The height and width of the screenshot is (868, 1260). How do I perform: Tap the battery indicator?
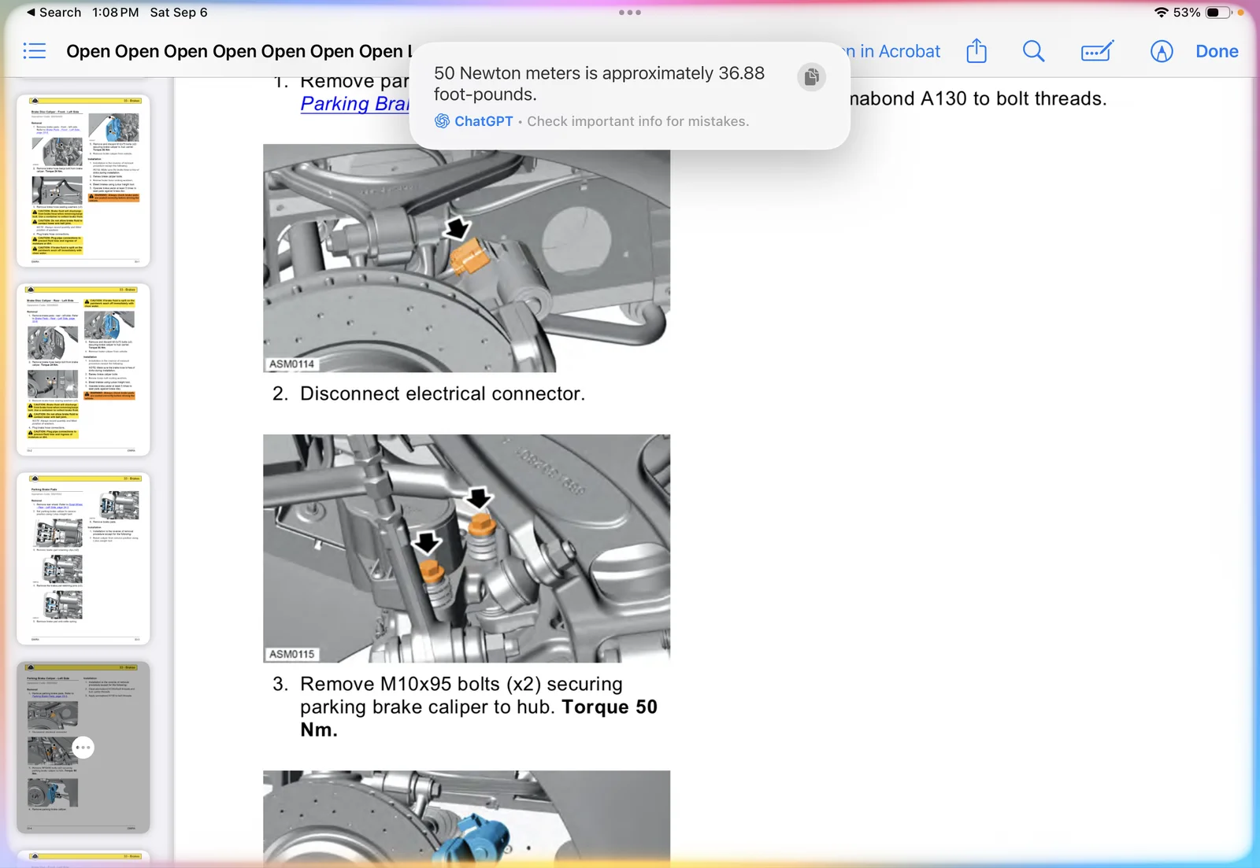[x=1218, y=13]
